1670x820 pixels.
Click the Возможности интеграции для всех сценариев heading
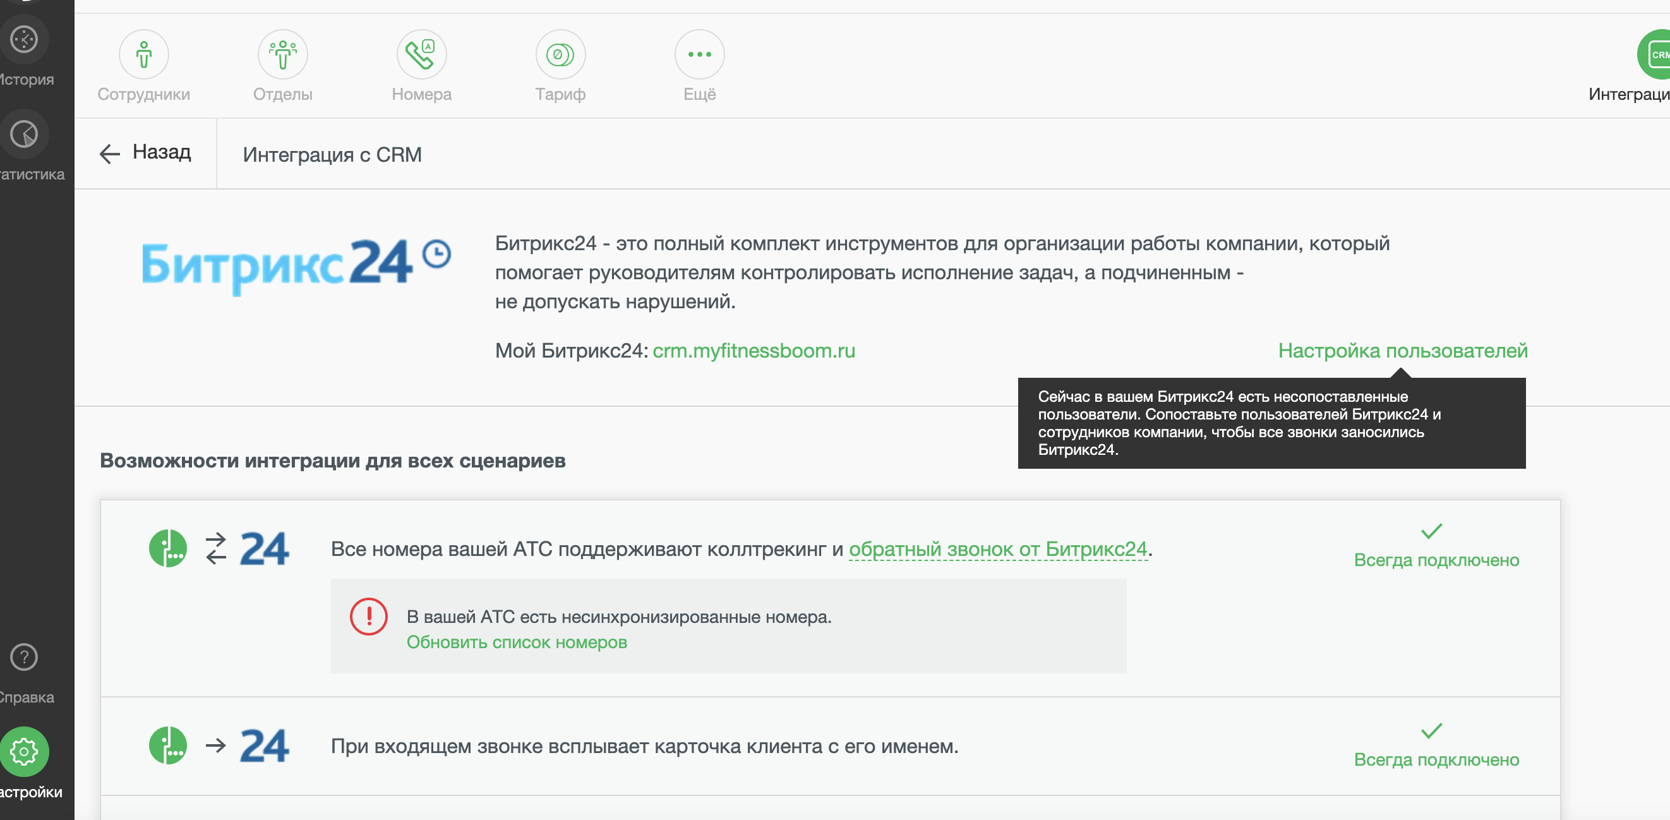(333, 461)
